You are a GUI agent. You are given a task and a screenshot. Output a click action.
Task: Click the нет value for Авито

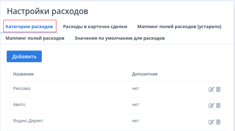click(135, 104)
